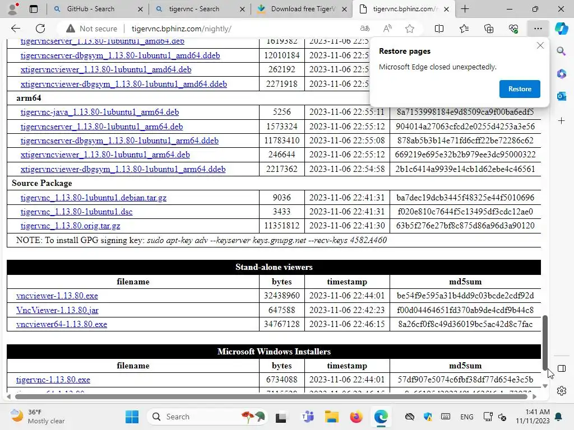Start Read aloud from address bar
Image resolution: width=574 pixels, height=430 pixels.
(387, 29)
